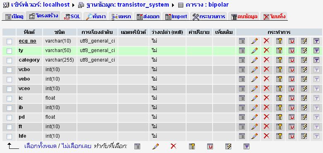323x153 pixels.
Task: Click the เลือกทั้งหมด select all link
Action: (41, 146)
